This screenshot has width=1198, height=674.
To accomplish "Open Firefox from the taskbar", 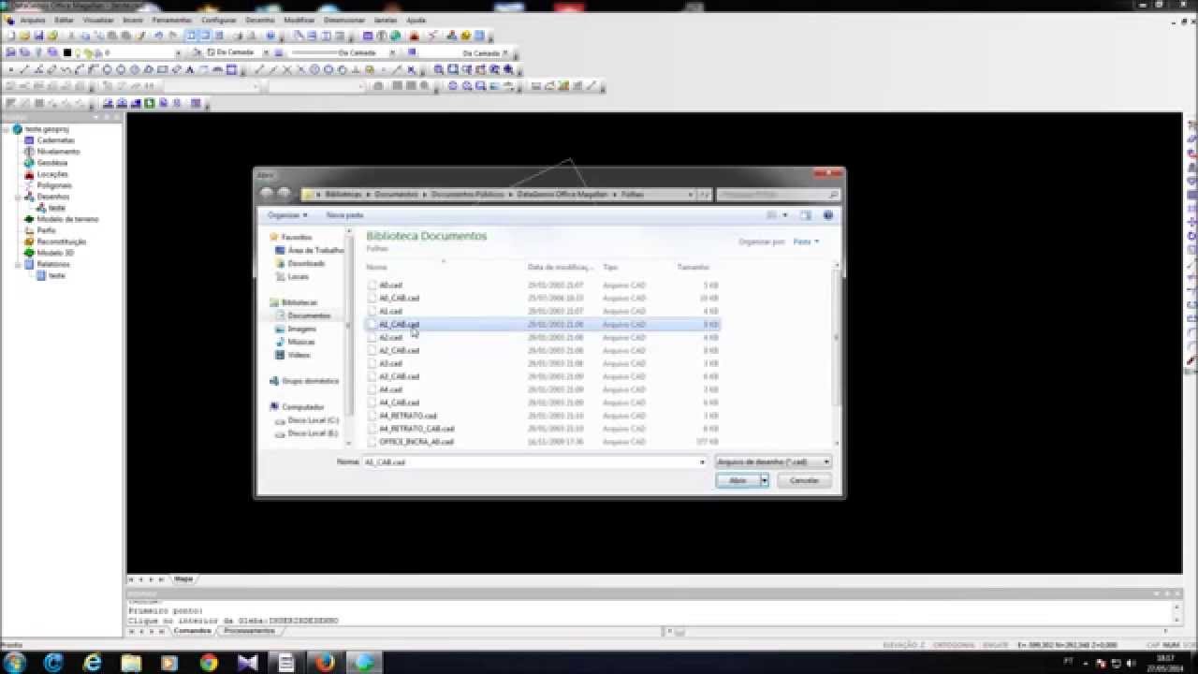I will [325, 663].
